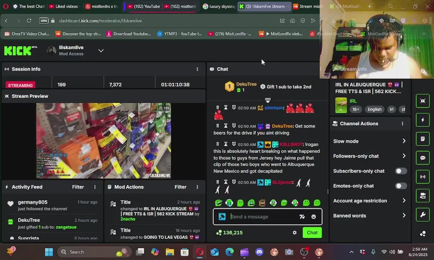Image resolution: width=434 pixels, height=260 pixels.
Task: Reload the page in Opera
Action: tap(29, 21)
